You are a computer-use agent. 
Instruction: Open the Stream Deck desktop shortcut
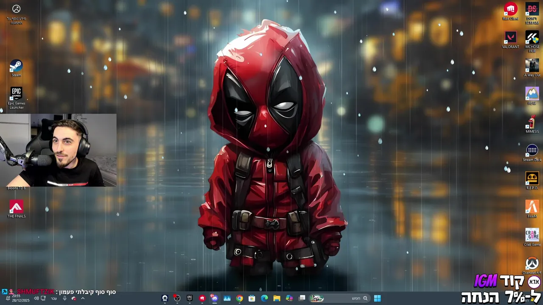(x=532, y=152)
